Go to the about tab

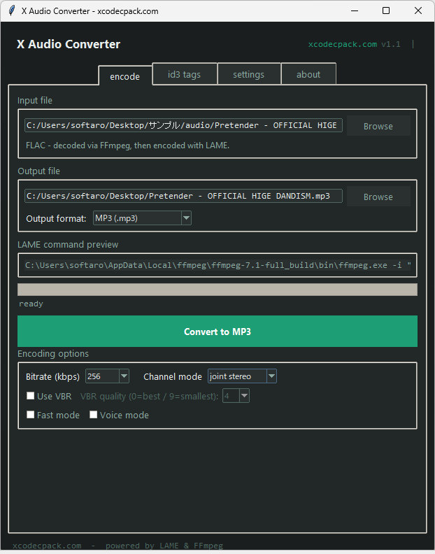click(308, 74)
